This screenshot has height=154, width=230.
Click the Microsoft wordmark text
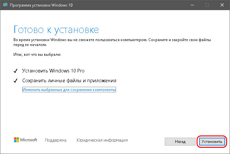(29, 140)
